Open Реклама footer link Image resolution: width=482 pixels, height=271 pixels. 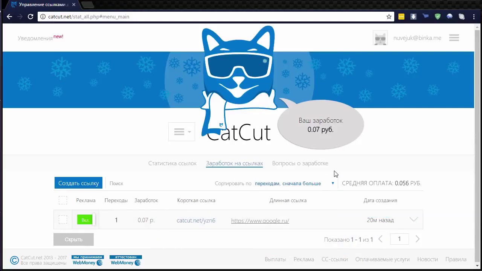304,259
